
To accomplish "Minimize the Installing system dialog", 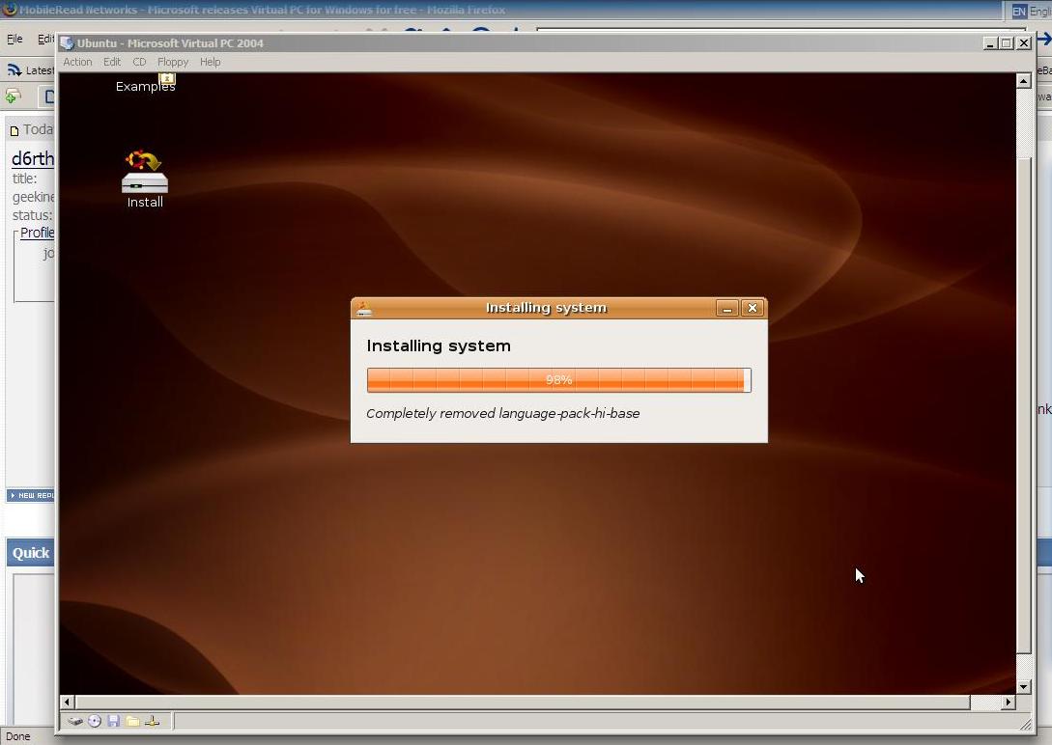I will [x=727, y=308].
